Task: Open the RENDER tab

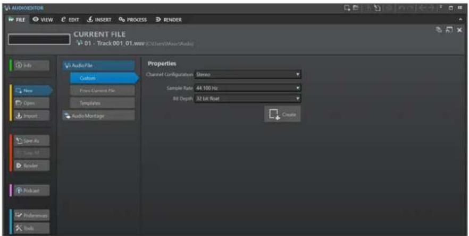Action: (x=169, y=20)
